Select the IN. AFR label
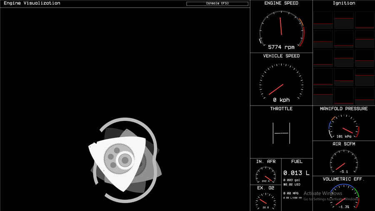 266,161
